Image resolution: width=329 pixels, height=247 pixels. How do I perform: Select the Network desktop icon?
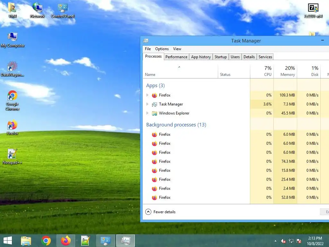click(37, 10)
